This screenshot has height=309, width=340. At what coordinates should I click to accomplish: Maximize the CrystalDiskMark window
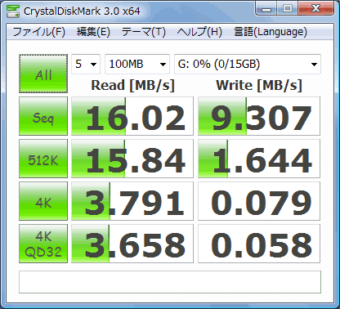tap(288, 8)
